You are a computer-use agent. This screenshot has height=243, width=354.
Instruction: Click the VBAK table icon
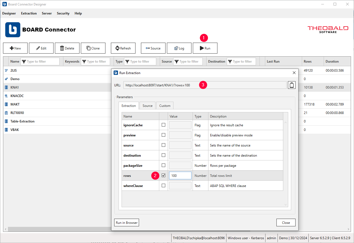[6, 130]
